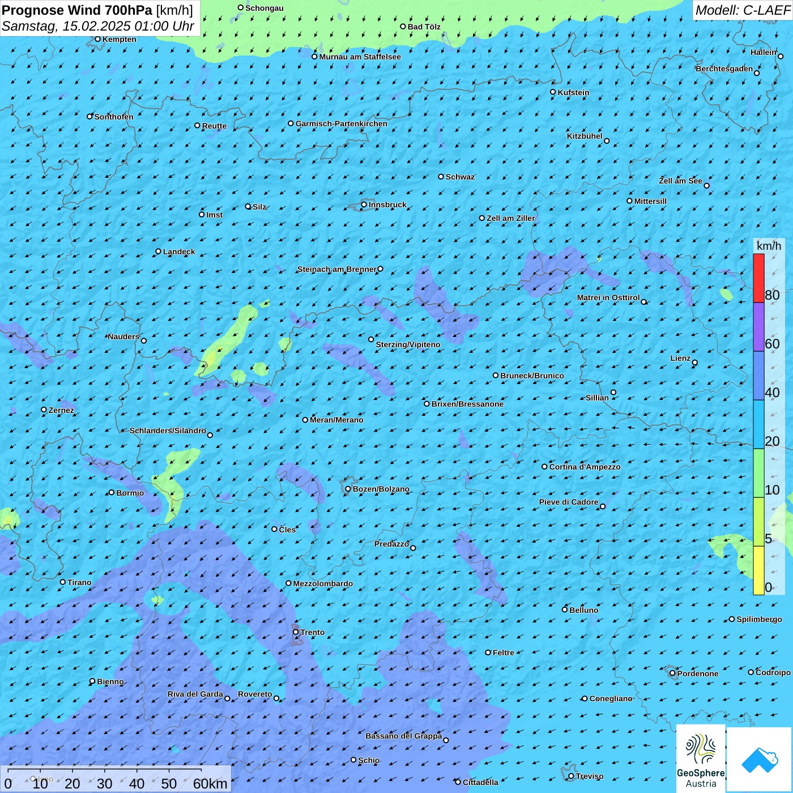Click the 'Sterzing/Vipiteno' label

(x=408, y=344)
